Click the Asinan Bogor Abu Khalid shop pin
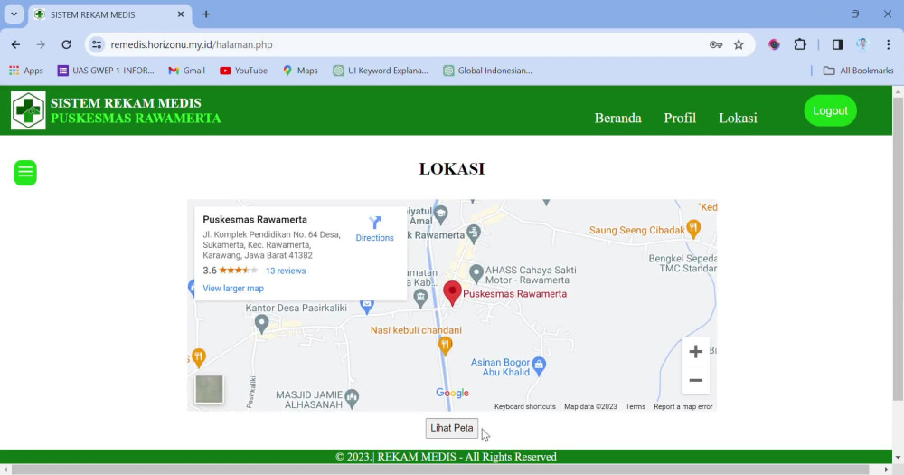Viewport: 904px width, 475px height. click(x=539, y=365)
